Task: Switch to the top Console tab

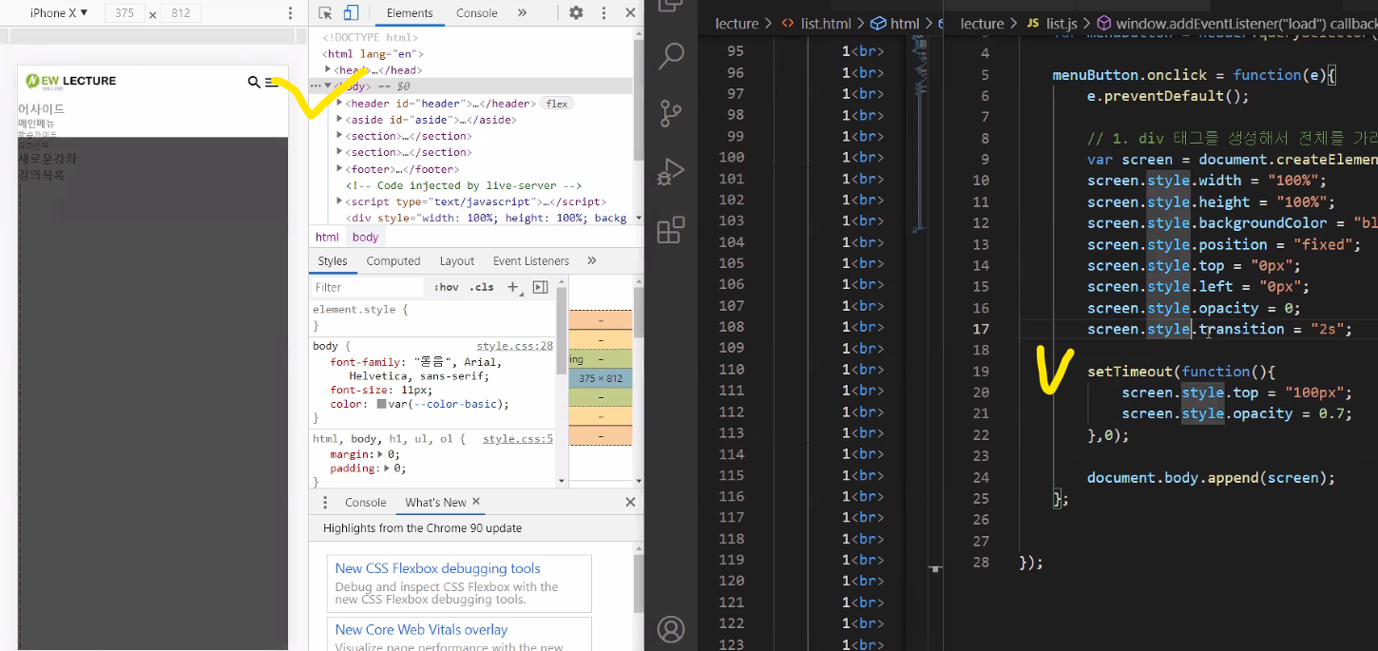Action: [477, 13]
